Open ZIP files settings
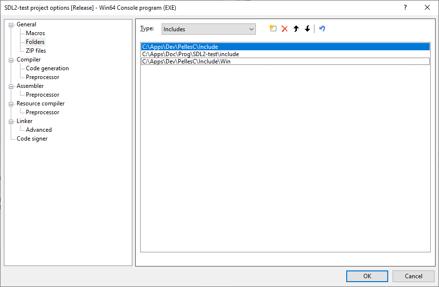 click(36, 51)
